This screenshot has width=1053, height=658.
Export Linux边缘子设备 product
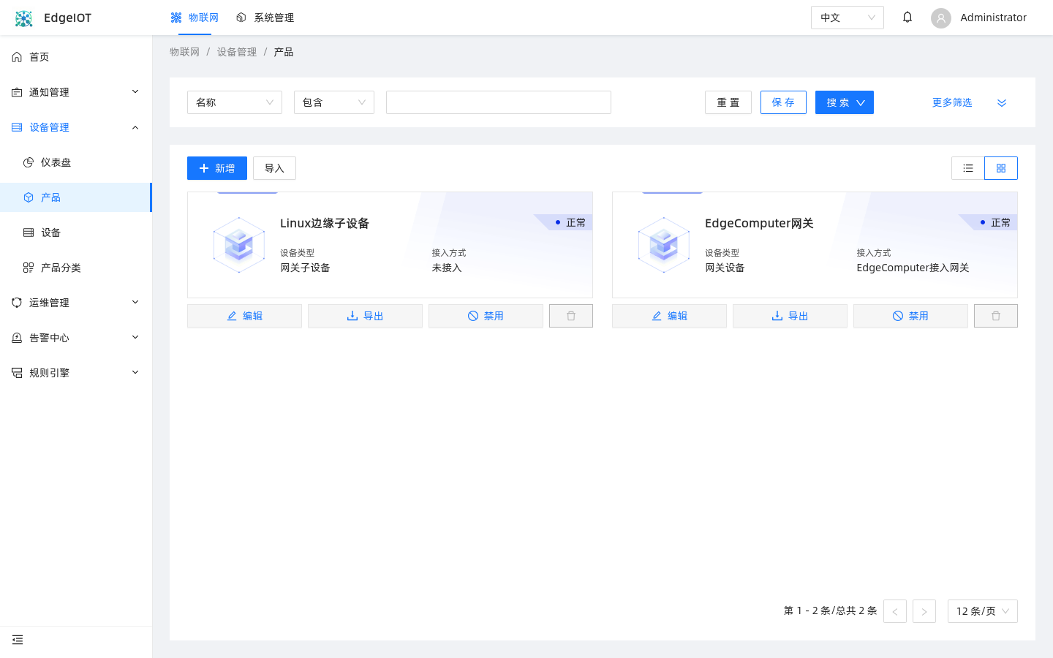click(x=365, y=316)
